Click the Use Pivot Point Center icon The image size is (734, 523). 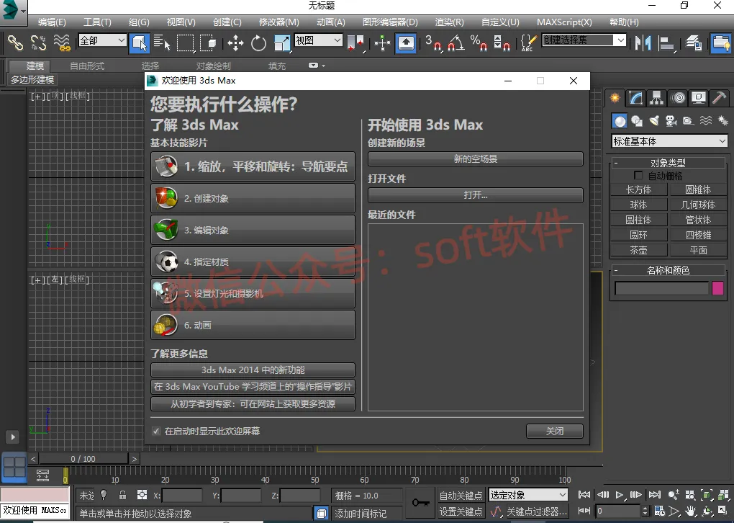[x=355, y=43]
